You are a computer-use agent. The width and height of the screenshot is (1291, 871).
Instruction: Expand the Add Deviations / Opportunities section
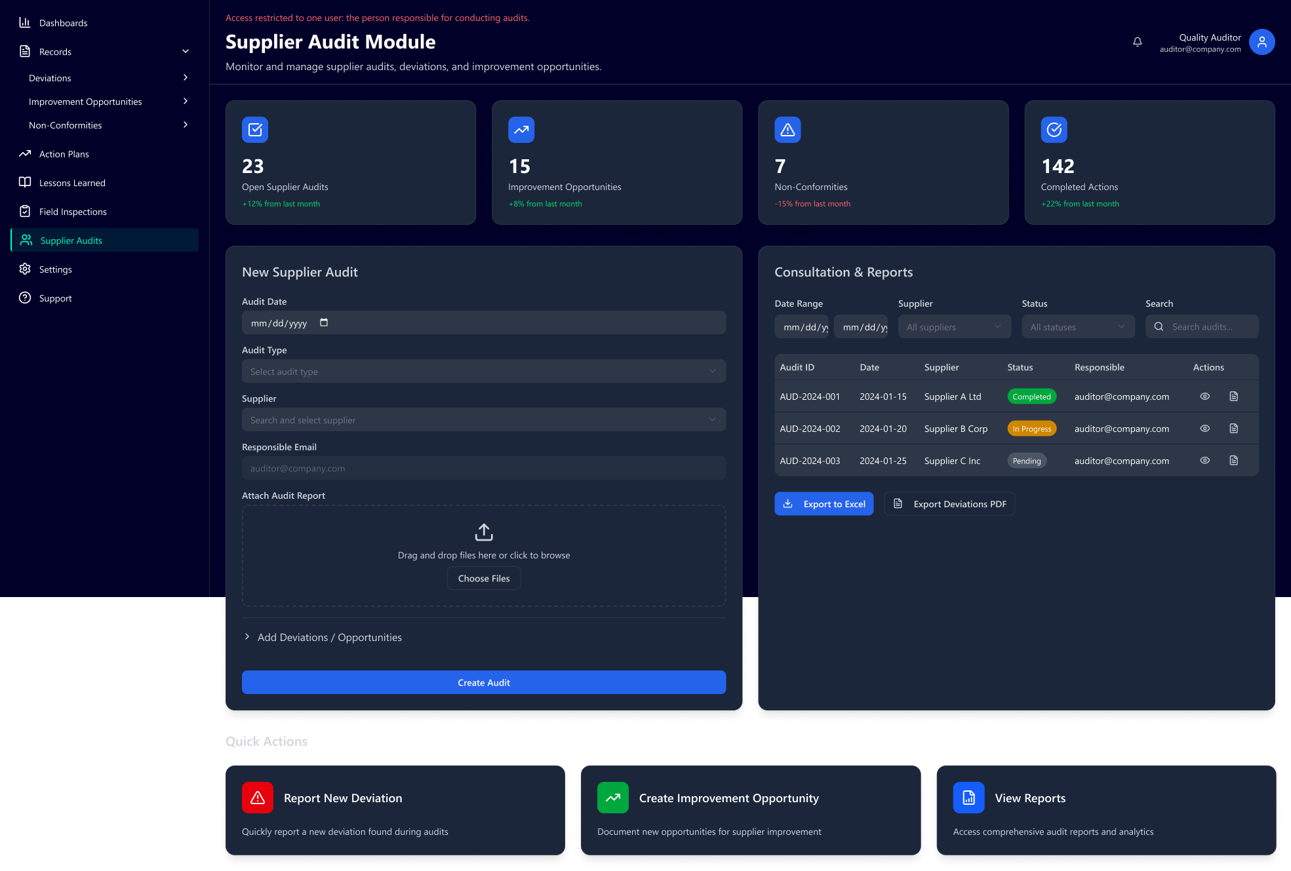tap(322, 637)
